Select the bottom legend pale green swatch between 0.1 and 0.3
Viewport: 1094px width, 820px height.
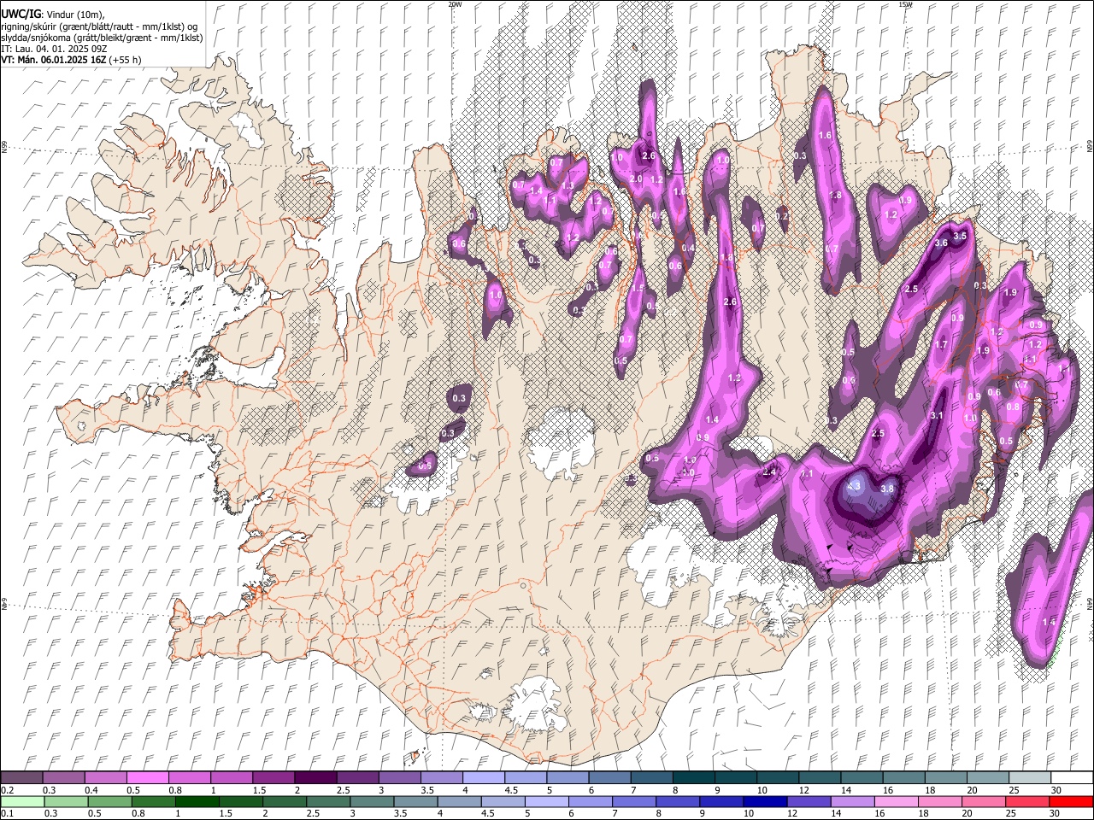click(22, 801)
